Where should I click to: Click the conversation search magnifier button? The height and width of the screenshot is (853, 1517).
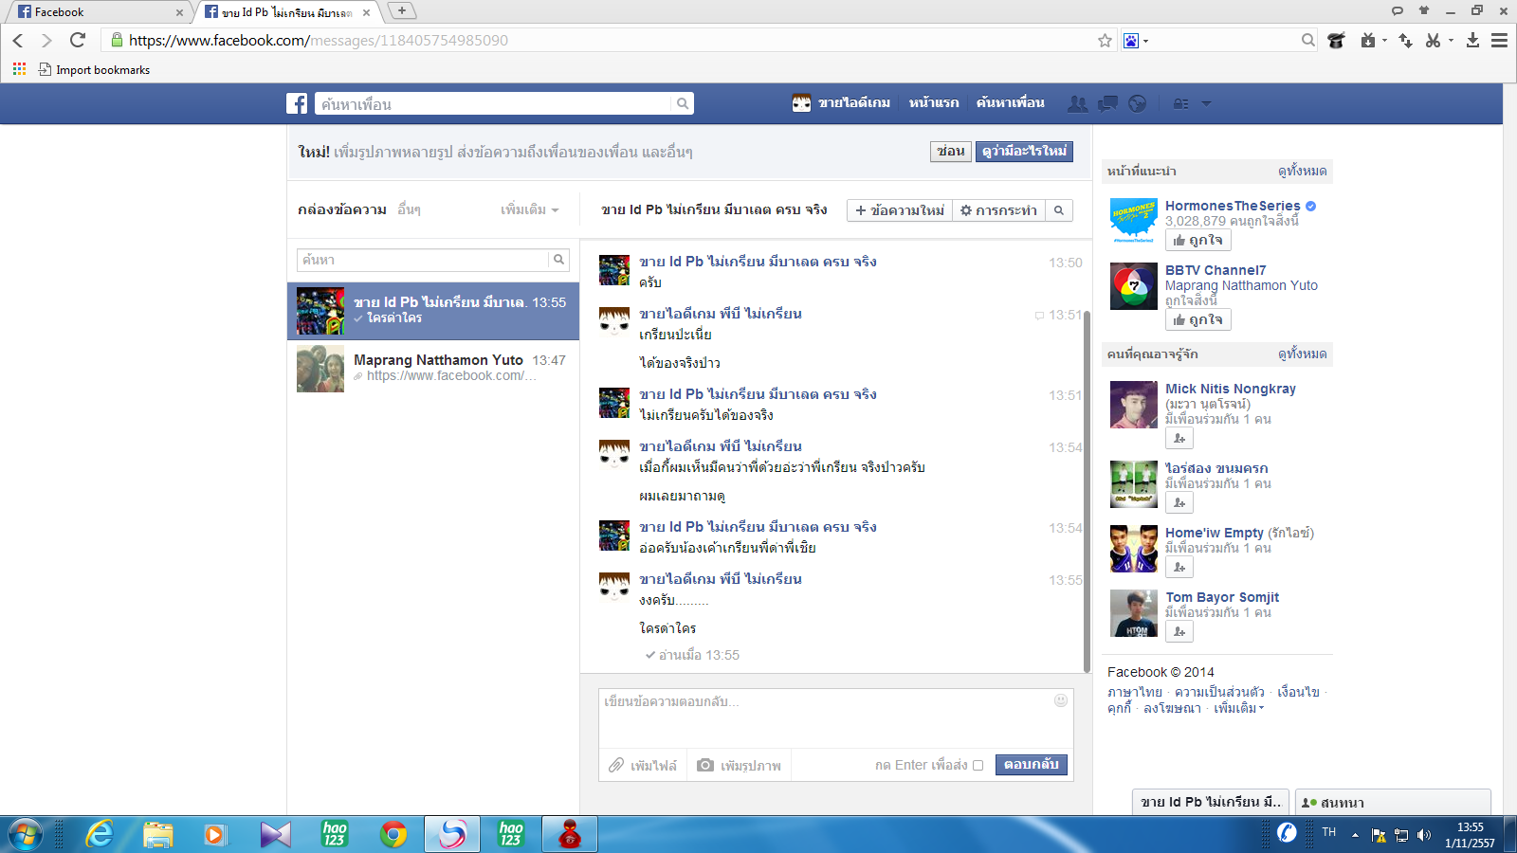coord(1059,210)
